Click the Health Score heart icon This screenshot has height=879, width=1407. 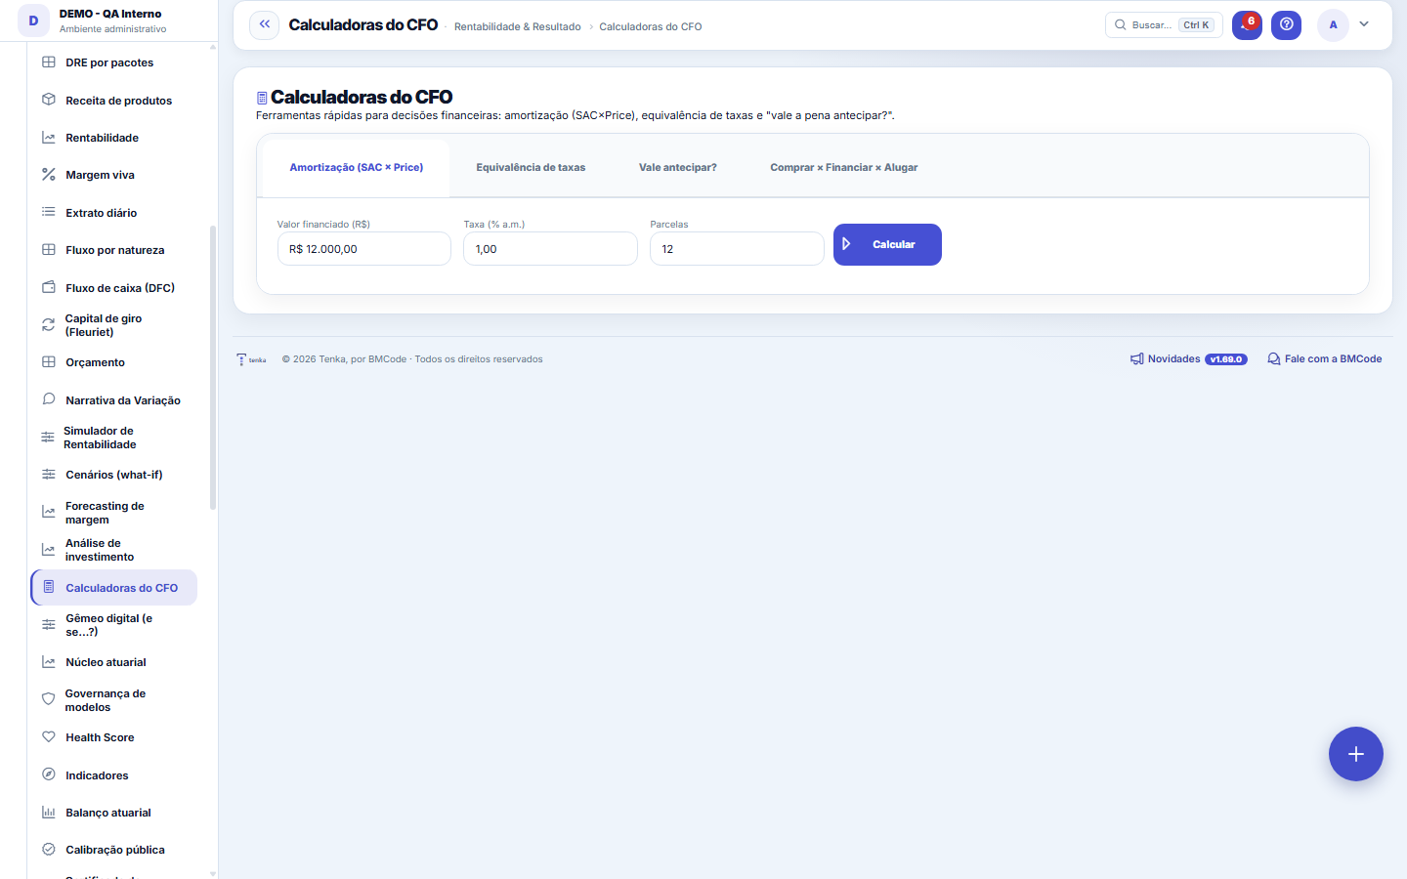pyautogui.click(x=49, y=737)
